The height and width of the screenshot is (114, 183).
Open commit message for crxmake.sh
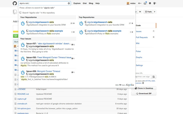(x=59, y=104)
